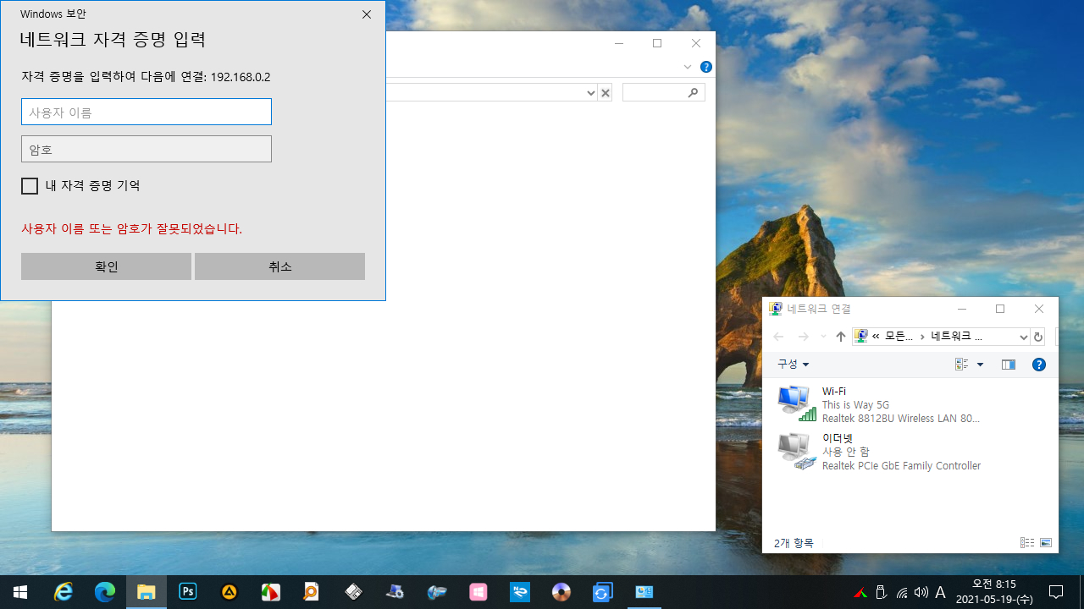Viewport: 1084px width, 609px height.
Task: Open the pink square taskbar app
Action: [x=478, y=592]
